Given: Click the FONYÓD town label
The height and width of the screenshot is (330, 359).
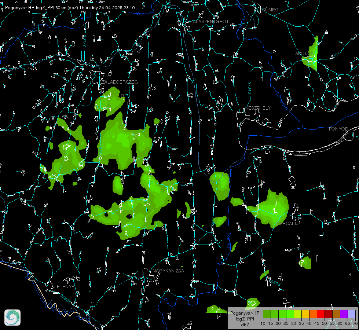Looking at the screenshot, I should click(x=338, y=129).
